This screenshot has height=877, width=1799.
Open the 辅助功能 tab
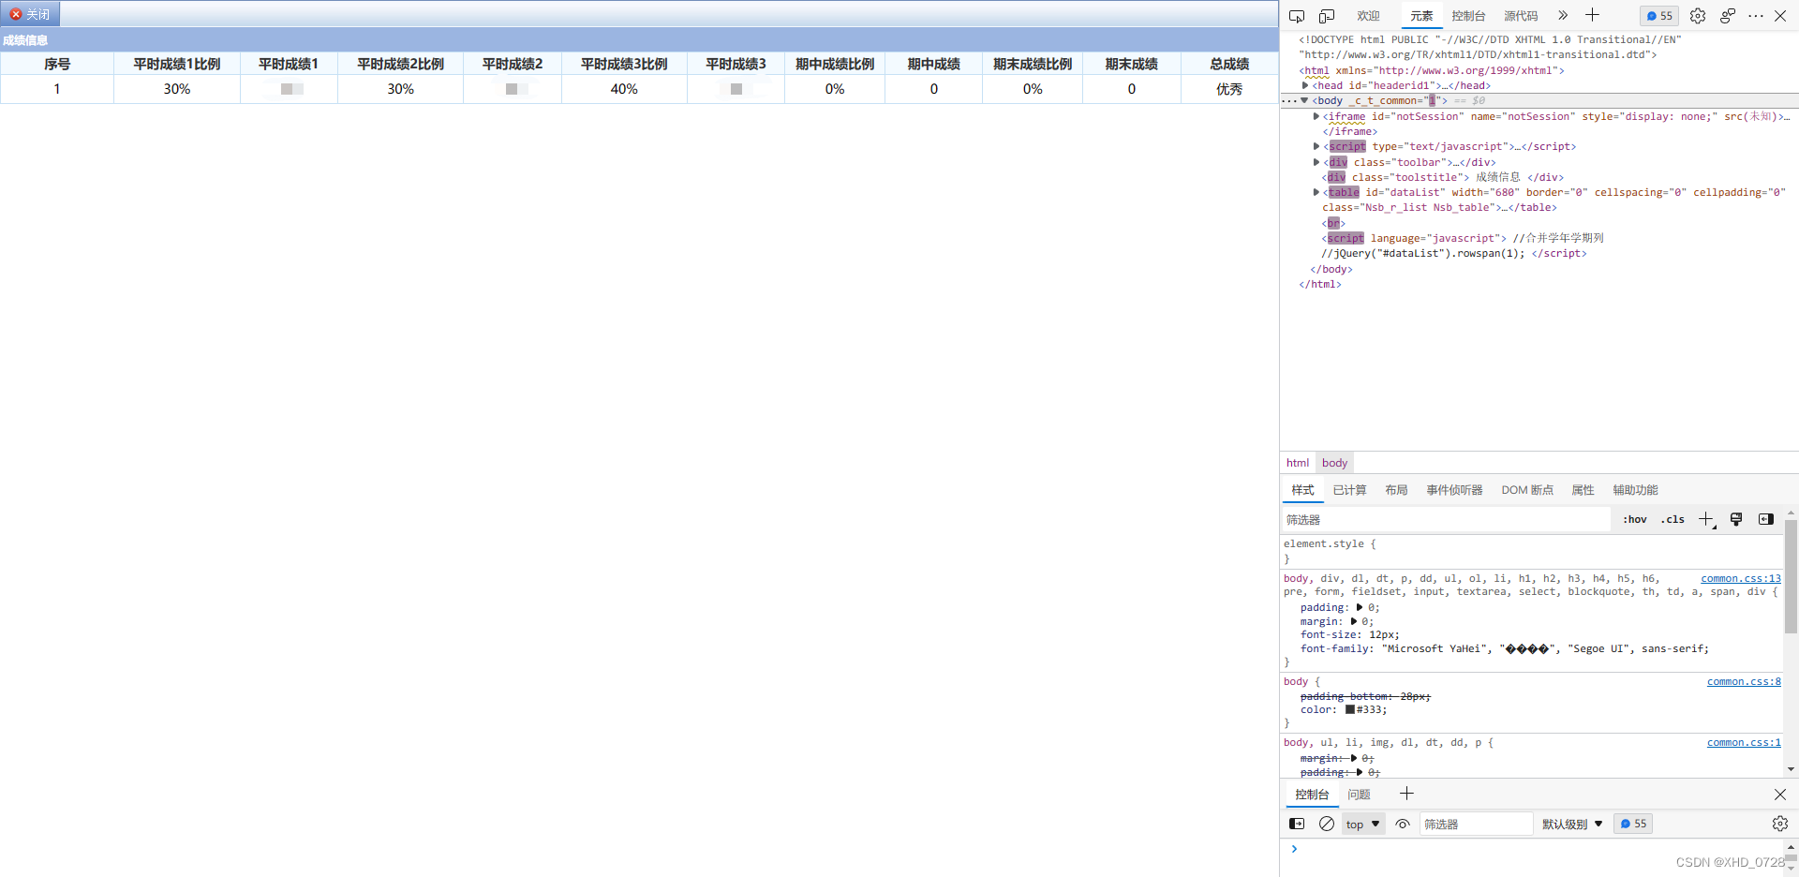[1635, 490]
